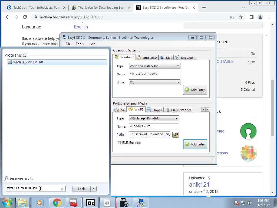This screenshot has width=277, height=208.
Task: Open Chrome three-dot menu
Action: [x=269, y=17]
